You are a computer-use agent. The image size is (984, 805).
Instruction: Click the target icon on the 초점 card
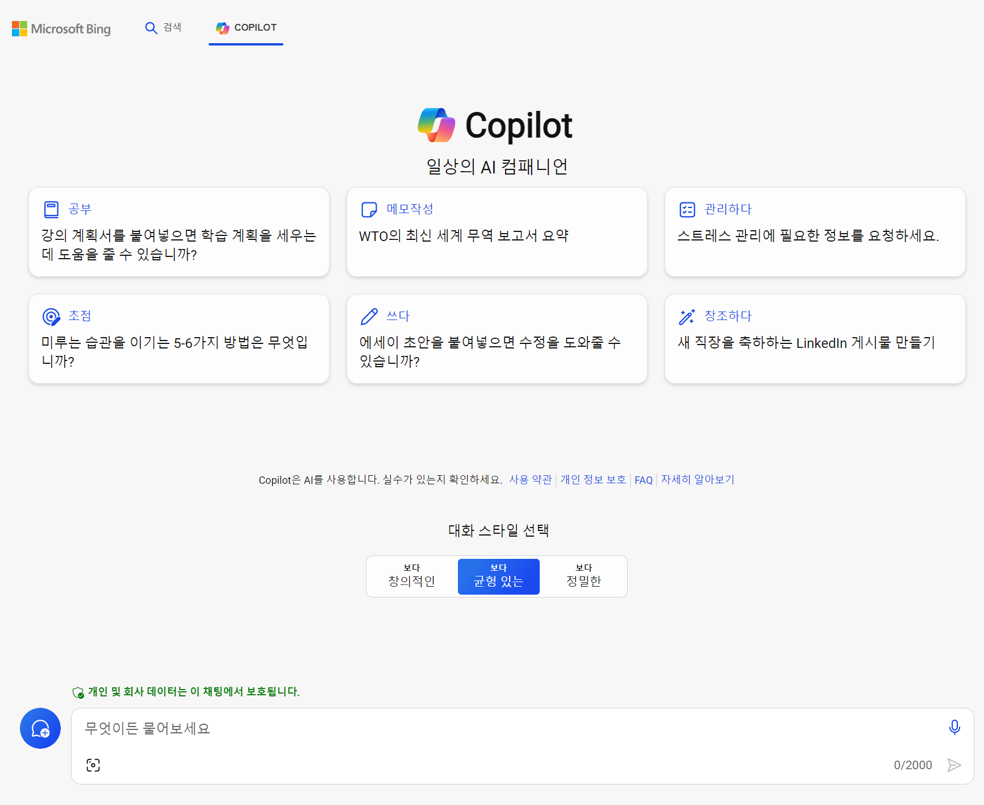click(51, 316)
